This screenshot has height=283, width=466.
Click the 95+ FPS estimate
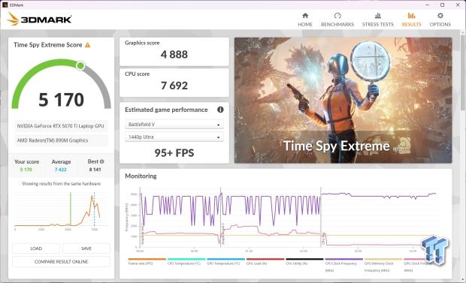coord(174,153)
